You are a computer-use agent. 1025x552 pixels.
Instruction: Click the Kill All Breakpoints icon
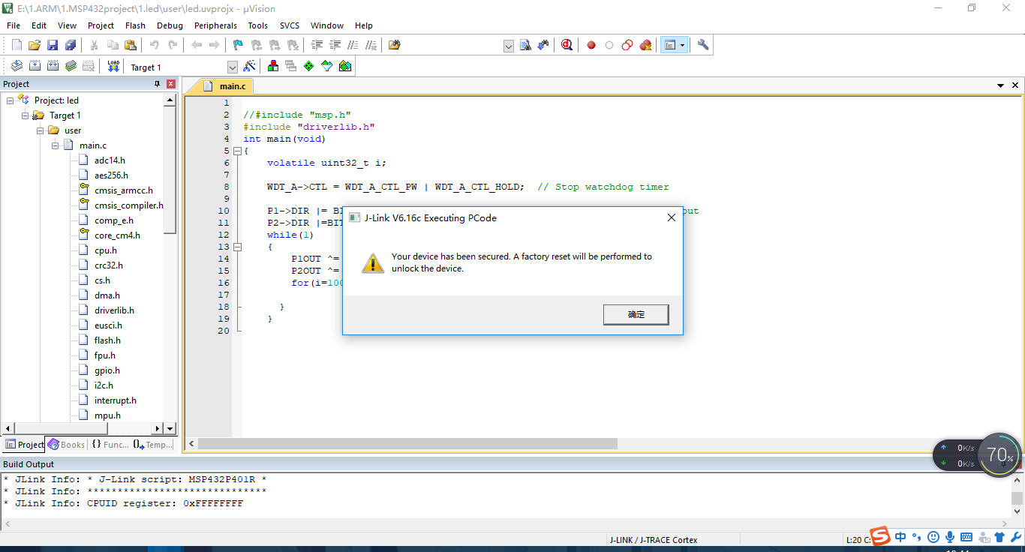click(x=645, y=45)
